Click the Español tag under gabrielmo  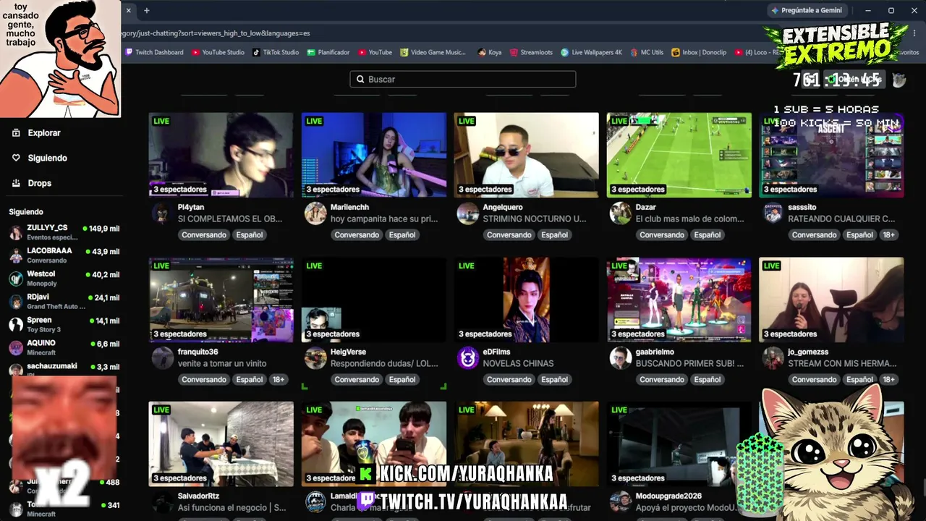708,379
